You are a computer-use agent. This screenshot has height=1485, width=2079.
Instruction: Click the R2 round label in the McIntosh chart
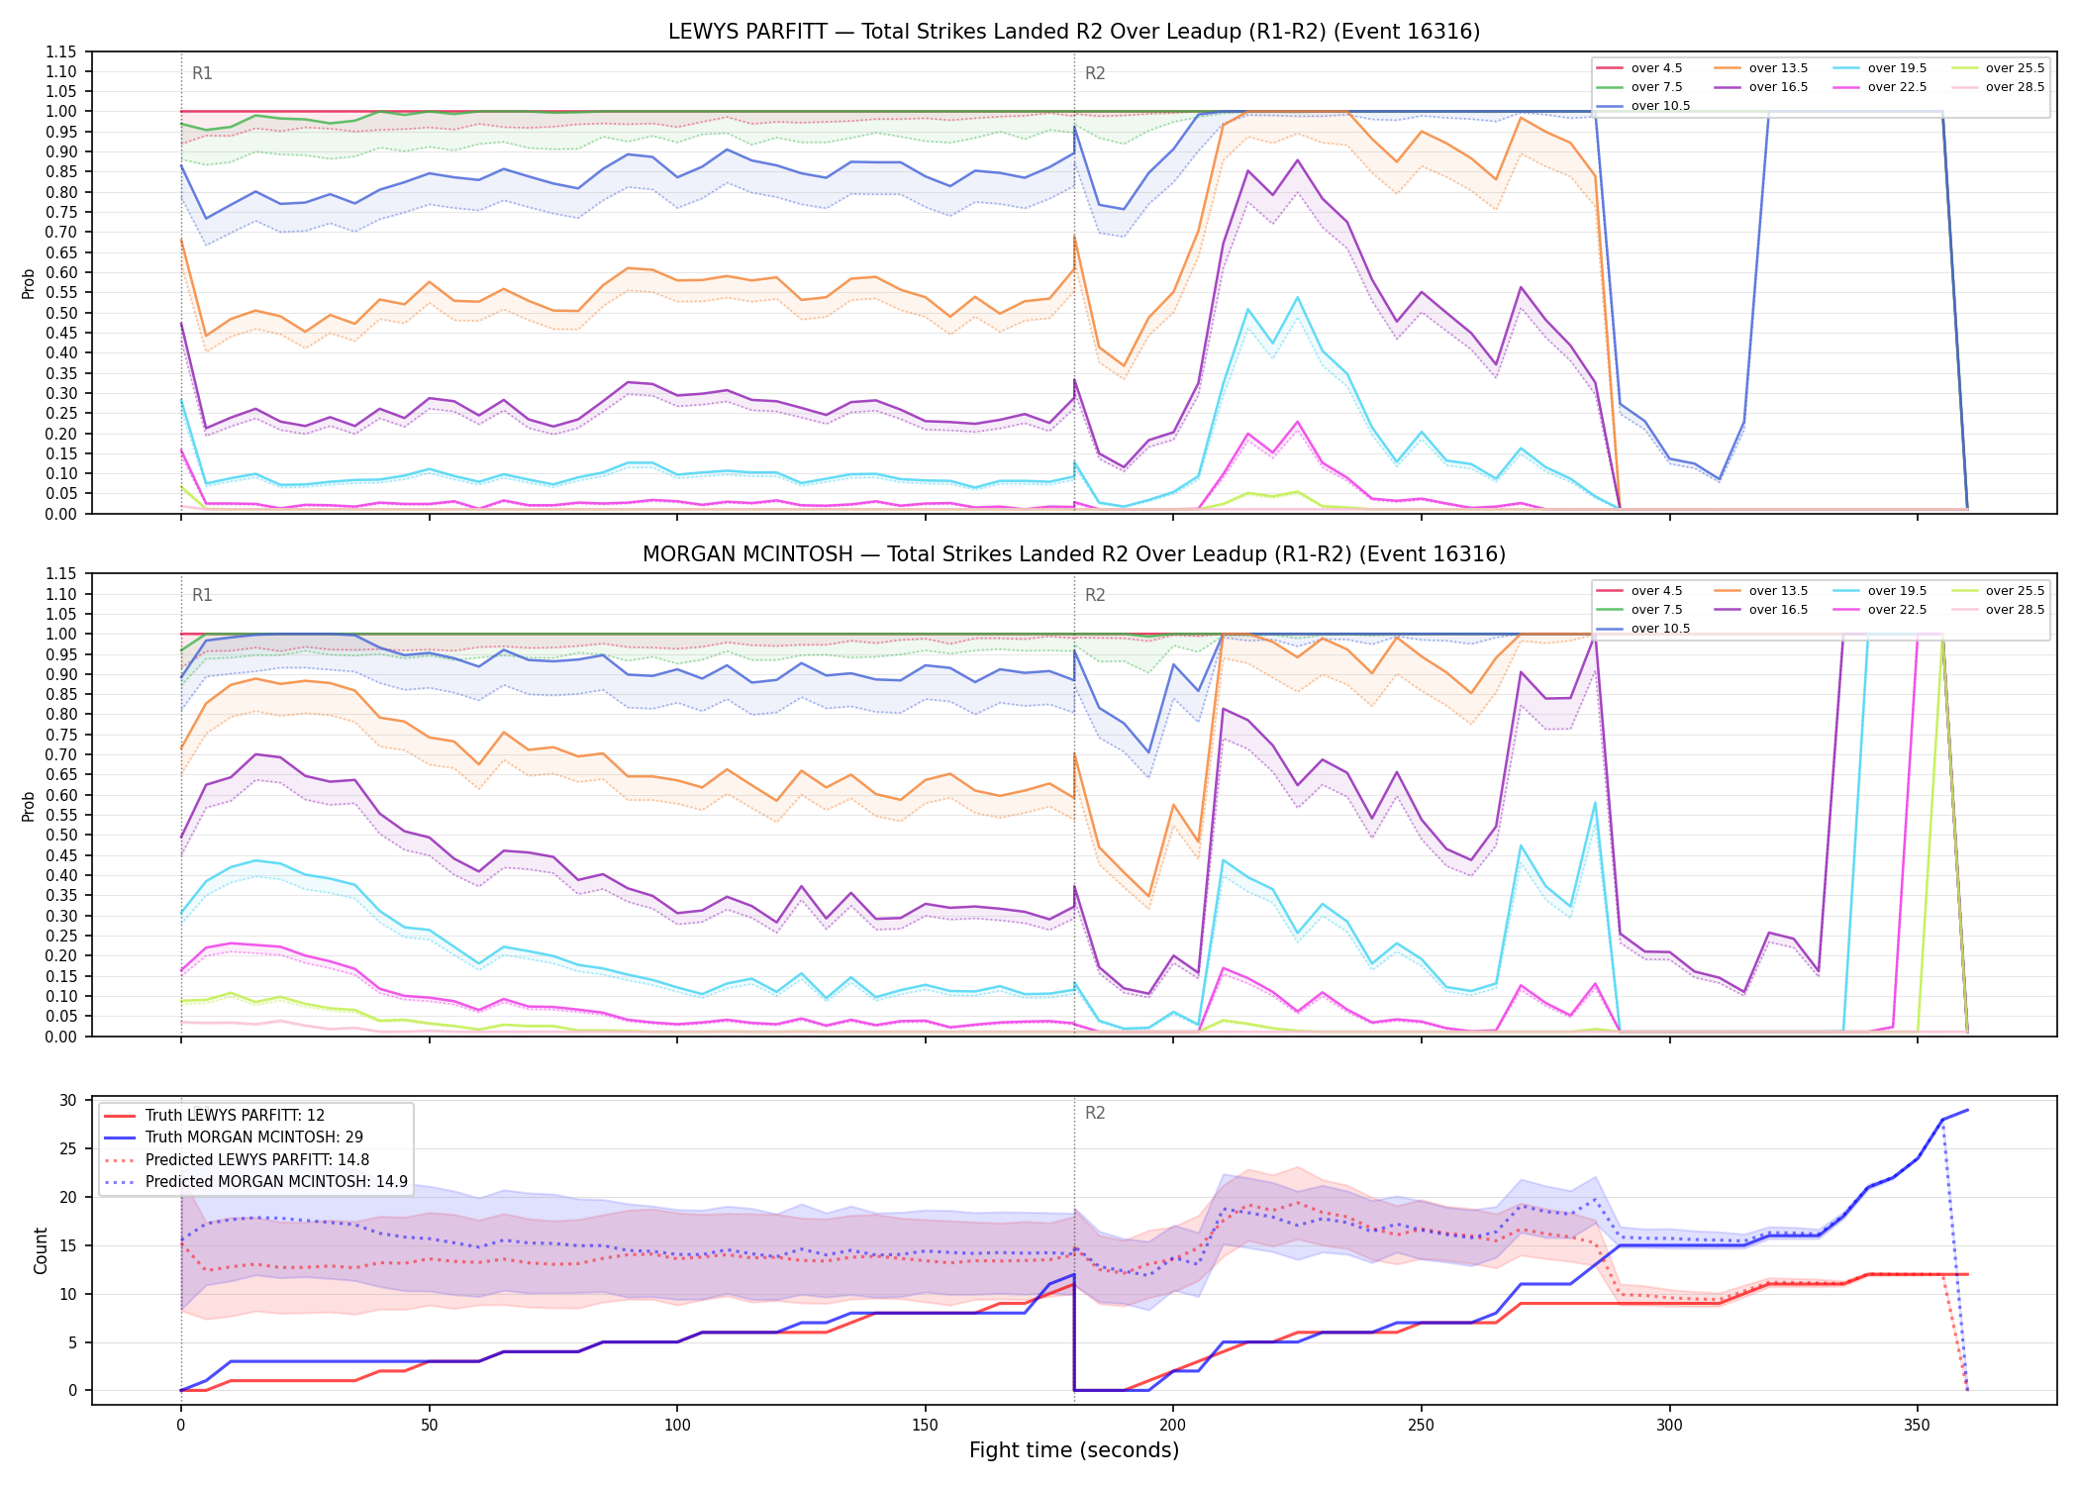tap(1095, 595)
